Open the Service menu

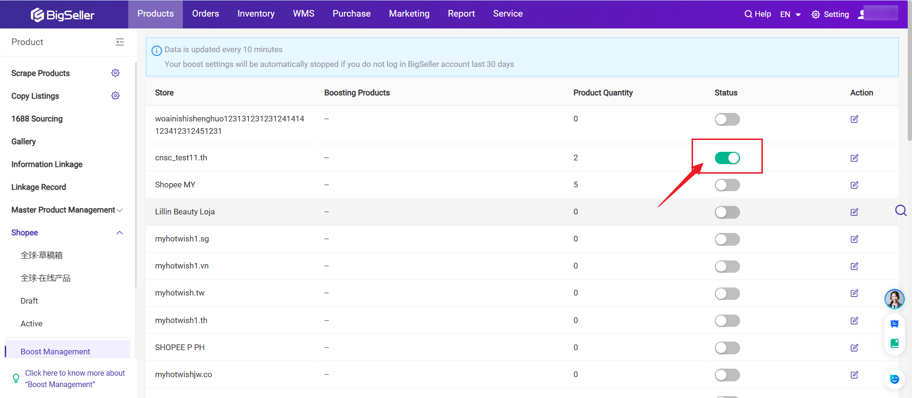[508, 14]
